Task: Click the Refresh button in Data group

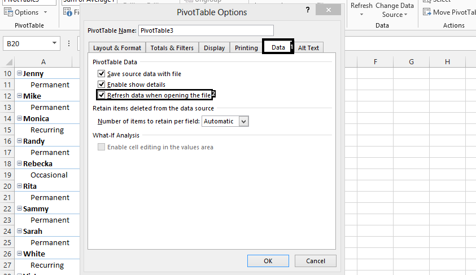Action: click(x=361, y=10)
